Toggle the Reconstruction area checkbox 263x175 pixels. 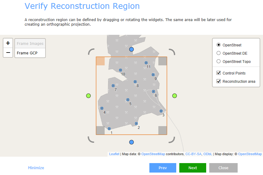(x=218, y=81)
